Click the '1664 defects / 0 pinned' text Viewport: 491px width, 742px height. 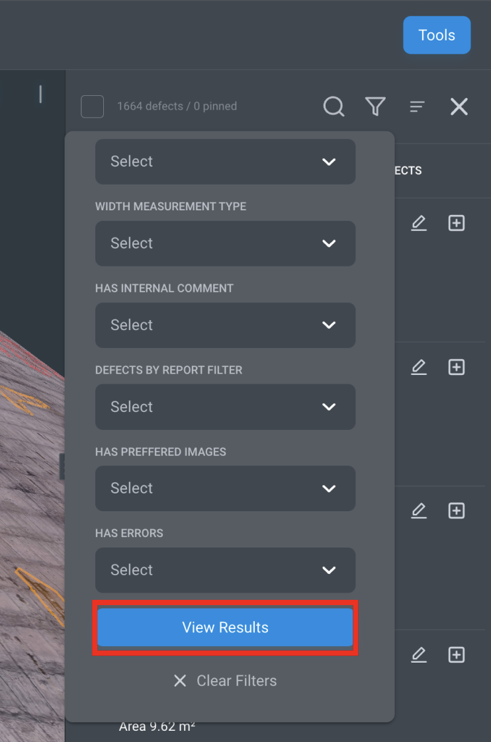pos(177,106)
